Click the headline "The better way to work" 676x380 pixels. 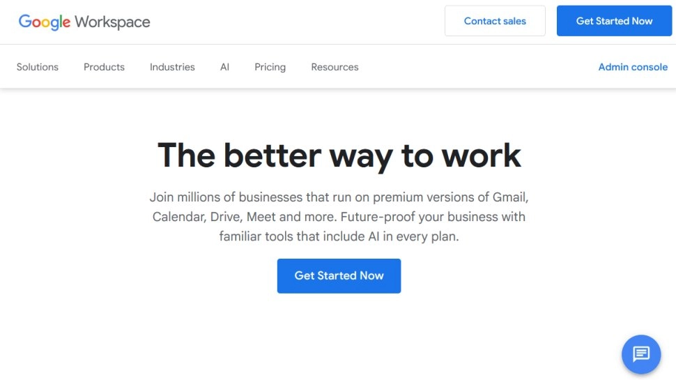point(339,155)
